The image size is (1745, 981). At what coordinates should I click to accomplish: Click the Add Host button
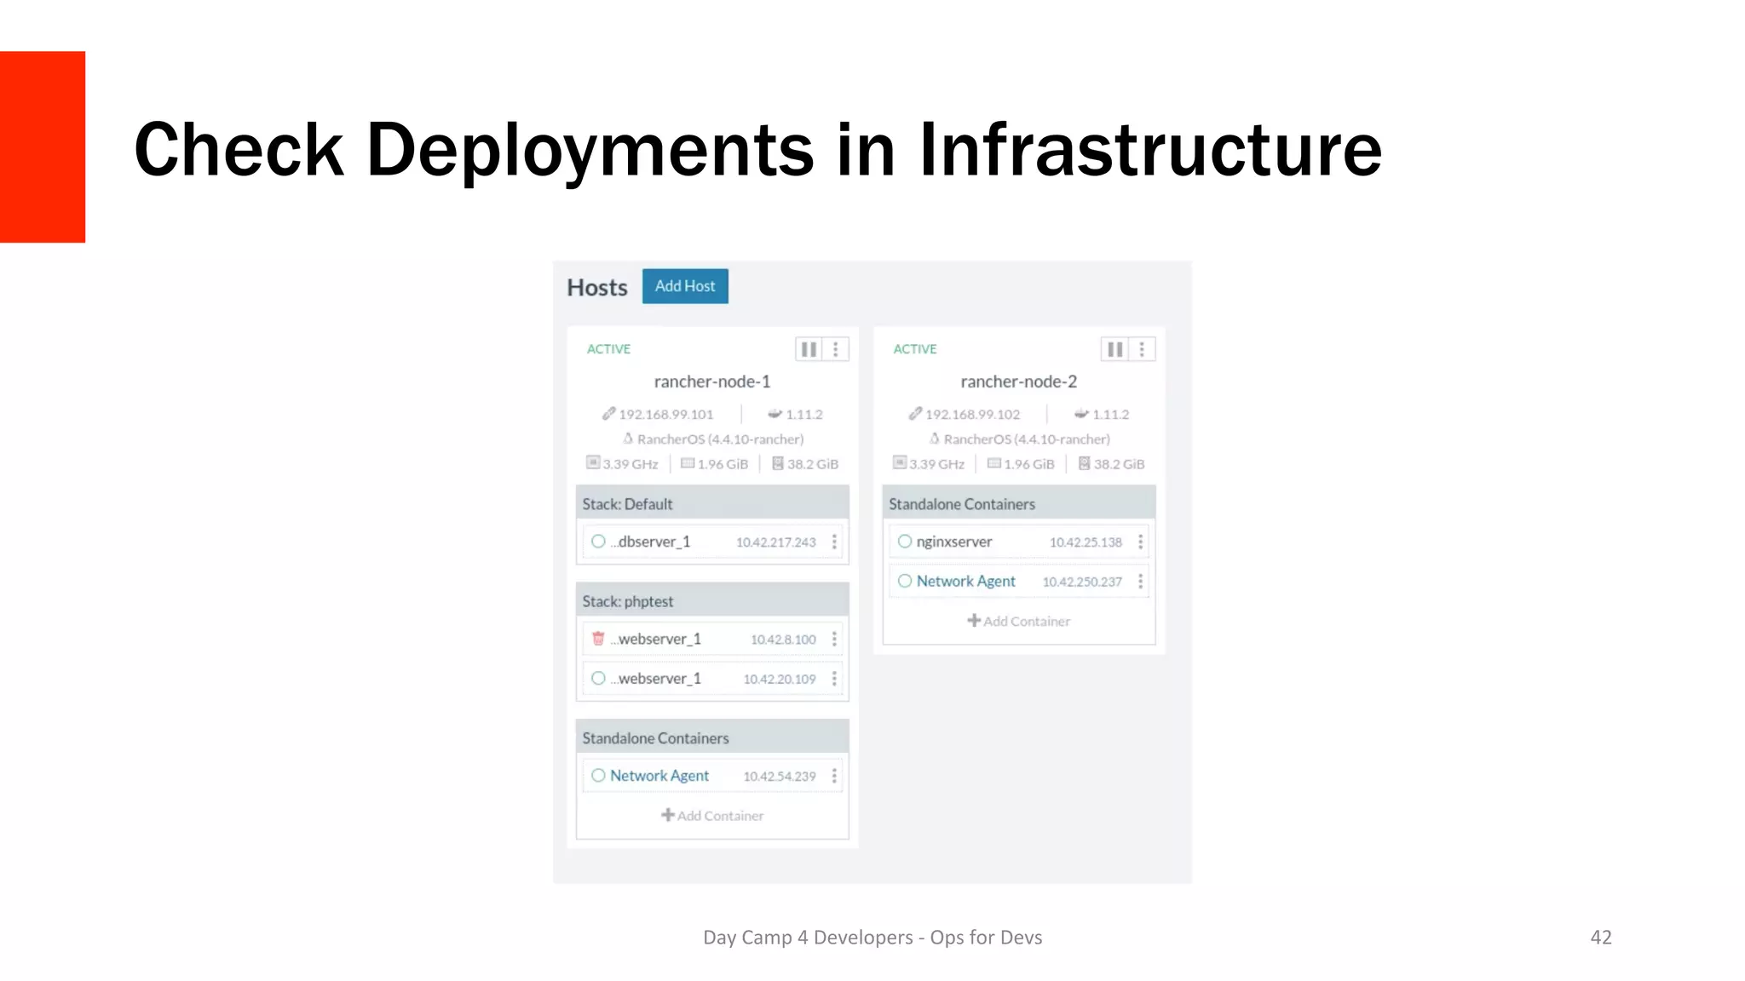coord(685,286)
